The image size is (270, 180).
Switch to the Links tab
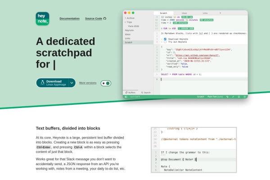(205, 13)
